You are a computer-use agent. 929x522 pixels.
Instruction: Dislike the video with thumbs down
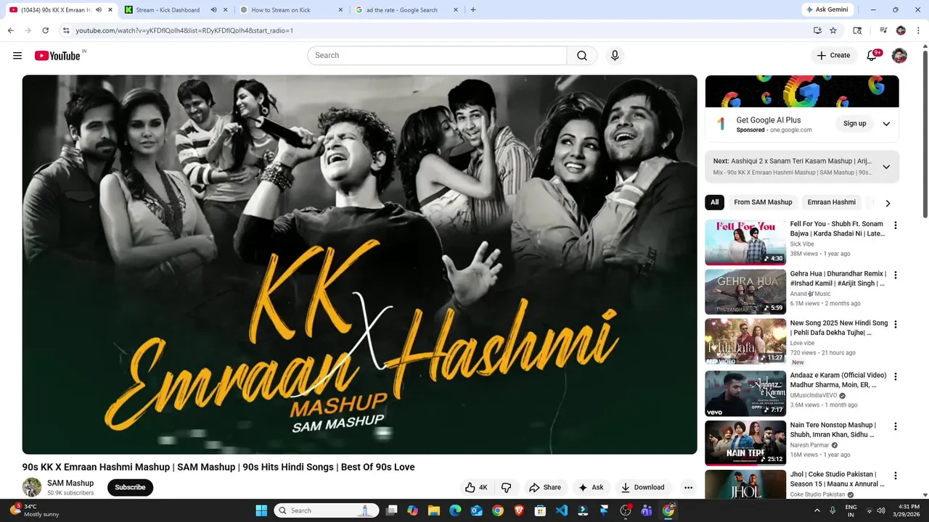507,487
